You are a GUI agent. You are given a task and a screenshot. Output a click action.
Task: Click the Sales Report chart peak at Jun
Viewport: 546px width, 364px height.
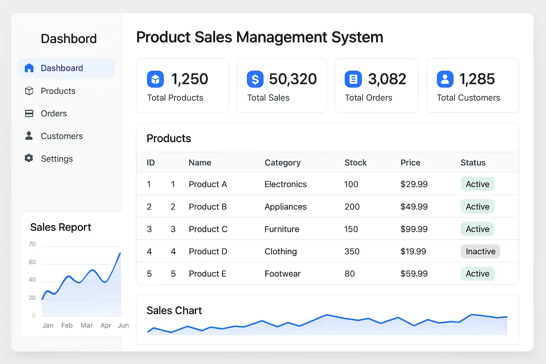pyautogui.click(x=120, y=253)
